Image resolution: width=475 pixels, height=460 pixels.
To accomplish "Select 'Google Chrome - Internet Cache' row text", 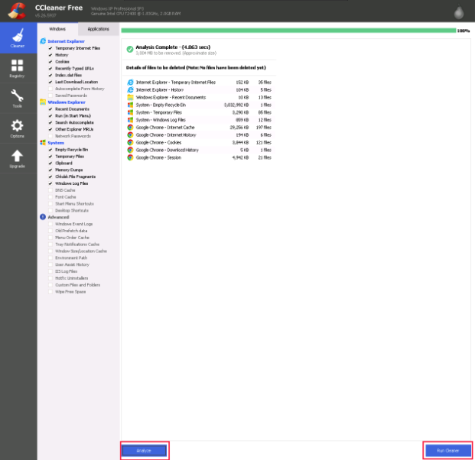I will [x=165, y=128].
